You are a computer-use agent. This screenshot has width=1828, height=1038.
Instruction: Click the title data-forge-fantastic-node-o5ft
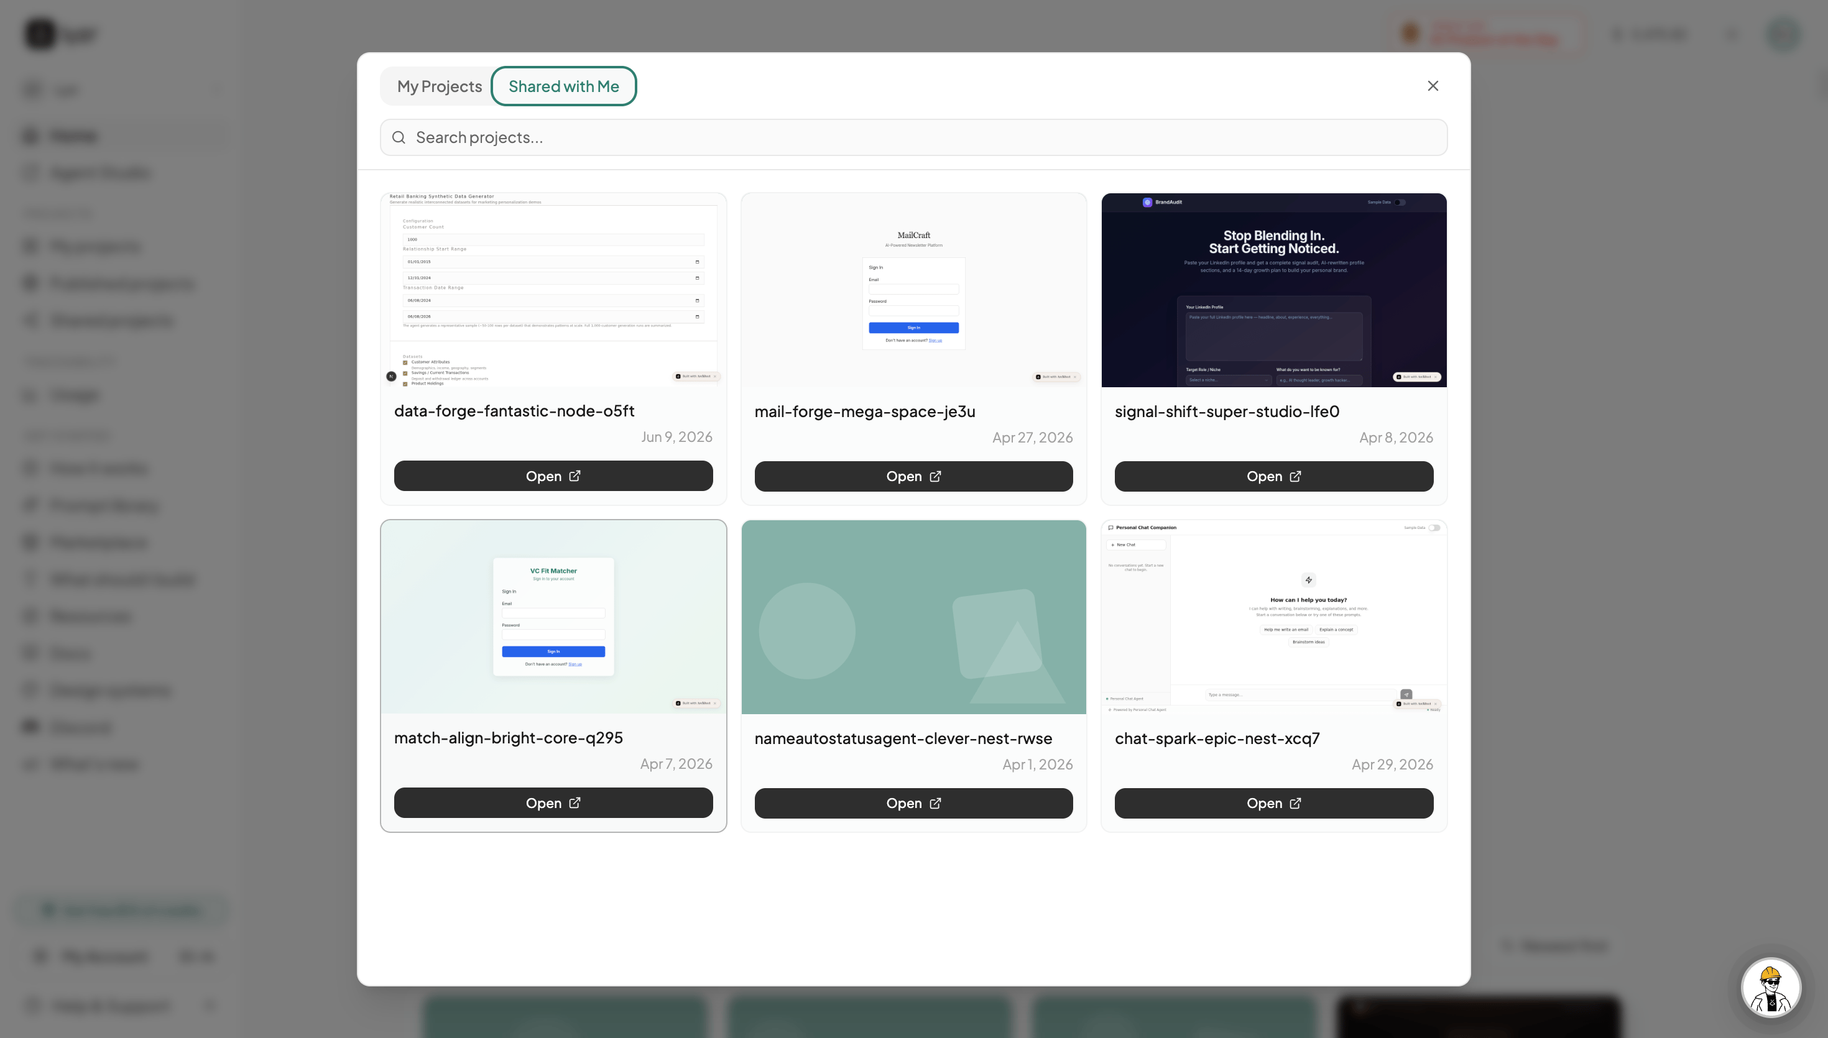coord(514,411)
